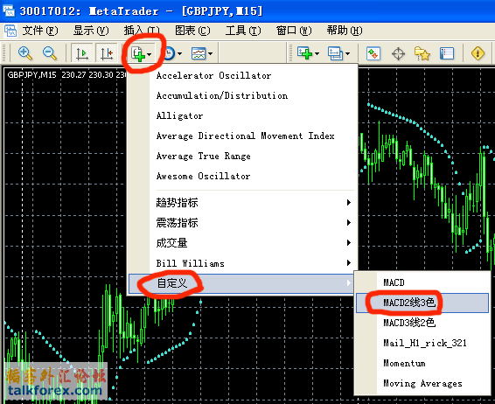495x404 pixels.
Task: Open the Navigator folder-star icon
Action: (422, 53)
